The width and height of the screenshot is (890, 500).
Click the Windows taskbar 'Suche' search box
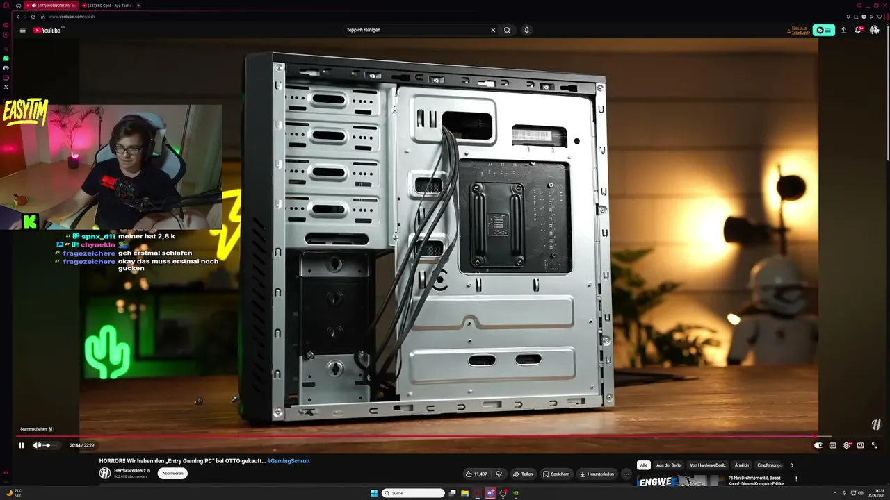tap(414, 493)
